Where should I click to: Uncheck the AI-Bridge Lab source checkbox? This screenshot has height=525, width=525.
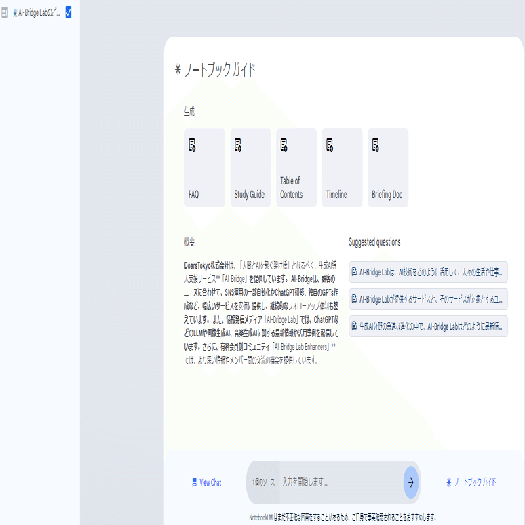pyautogui.click(x=69, y=12)
